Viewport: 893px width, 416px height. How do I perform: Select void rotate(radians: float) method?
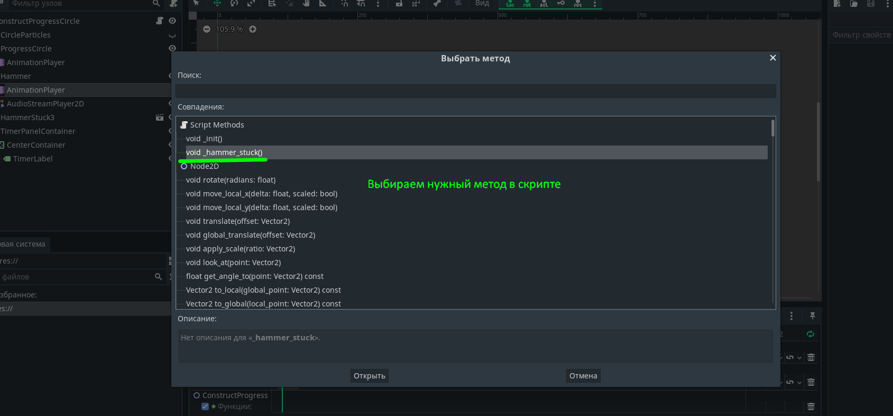(x=231, y=180)
